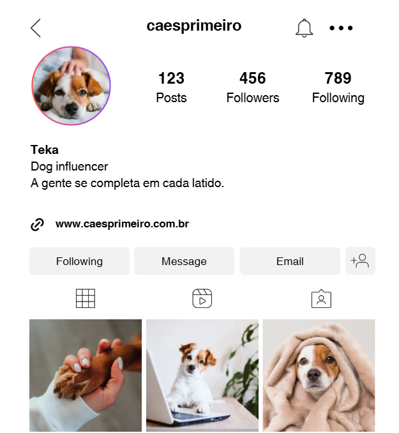Open the three-dot options menu
This screenshot has height=433, width=399.
[341, 28]
